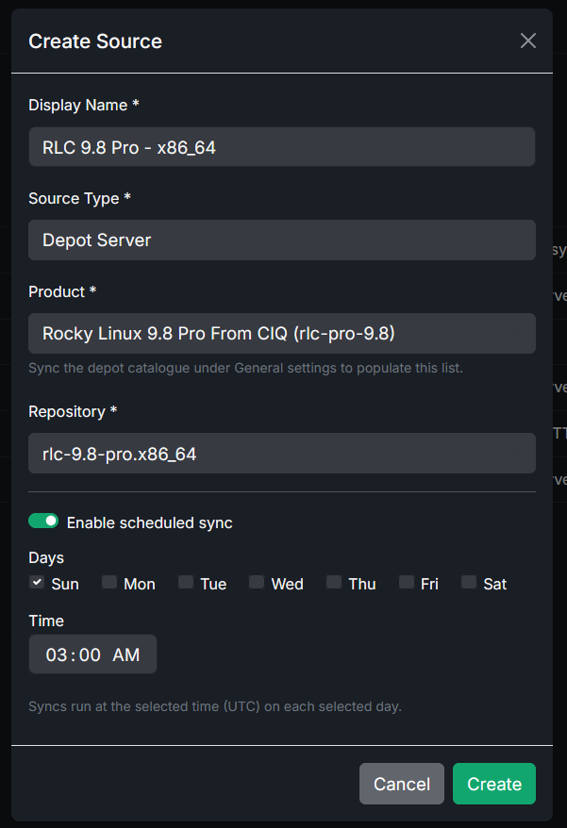Viewport: 567px width, 828px height.
Task: Click the Sync the depot catalogue hint text
Action: click(x=245, y=368)
